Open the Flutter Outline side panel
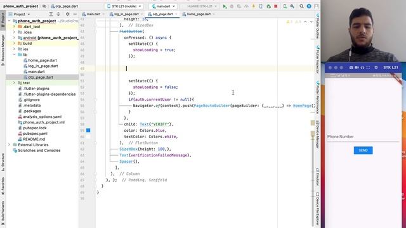 point(317,27)
